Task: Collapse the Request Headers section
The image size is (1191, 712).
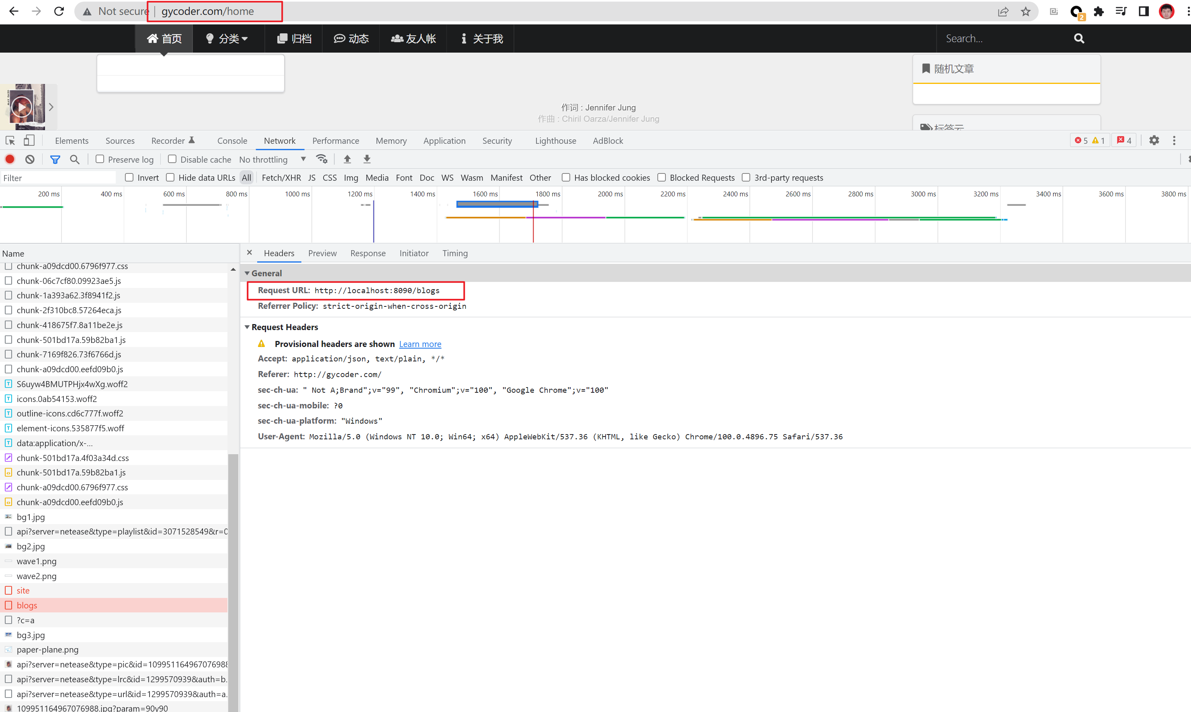Action: [248, 327]
